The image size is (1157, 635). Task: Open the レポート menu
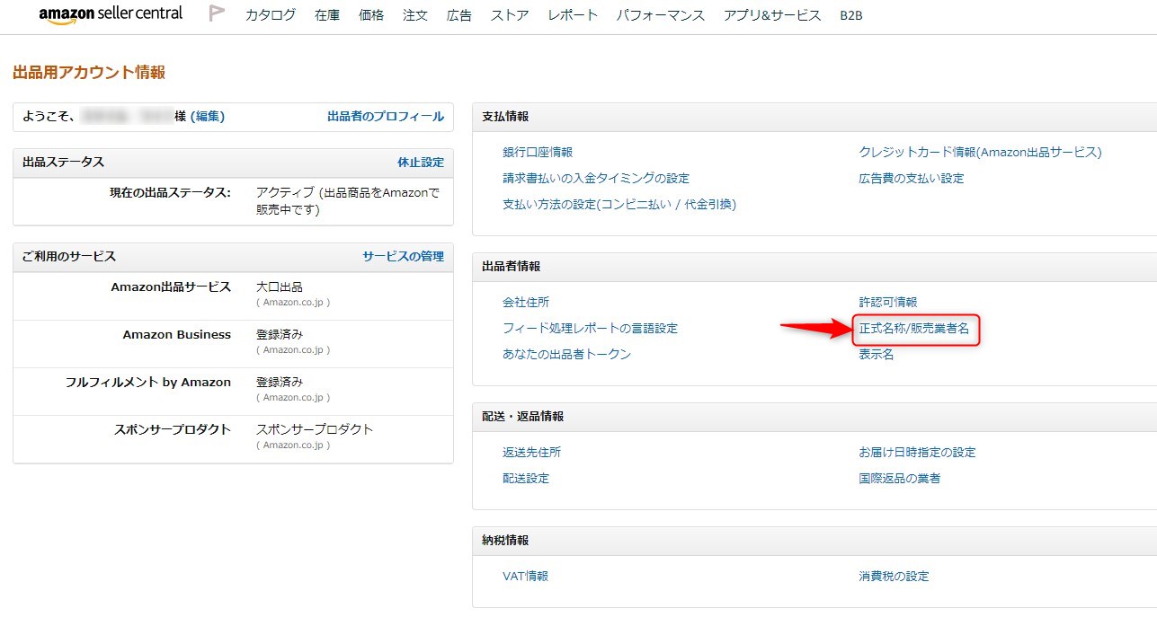click(573, 15)
